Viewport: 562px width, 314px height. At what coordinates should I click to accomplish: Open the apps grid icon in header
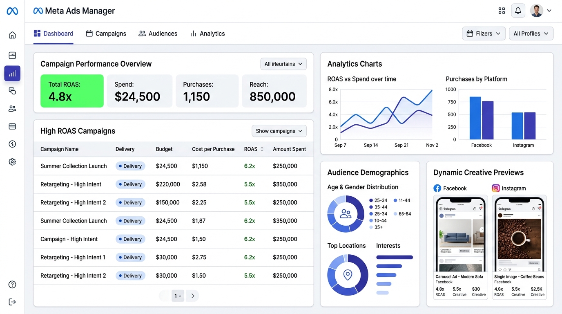coord(502,11)
